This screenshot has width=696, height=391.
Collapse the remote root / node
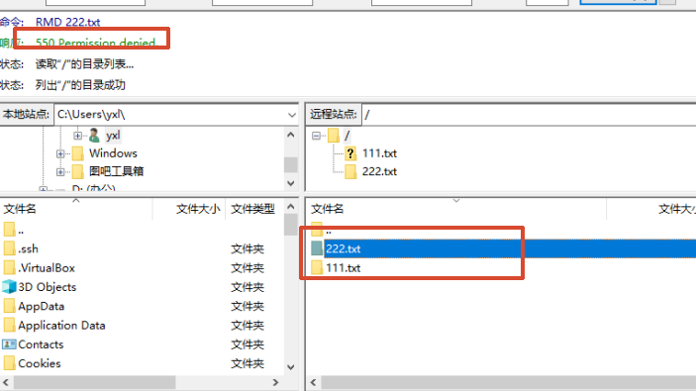coord(316,136)
